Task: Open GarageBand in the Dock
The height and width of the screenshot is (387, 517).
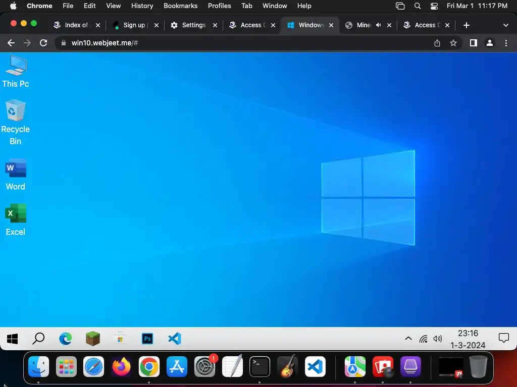Action: [287, 366]
